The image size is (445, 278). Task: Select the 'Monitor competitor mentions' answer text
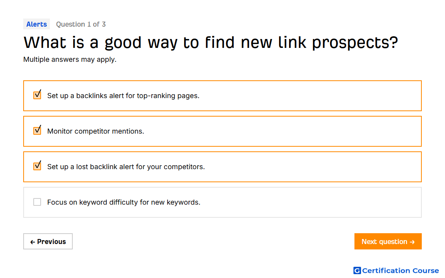click(96, 131)
